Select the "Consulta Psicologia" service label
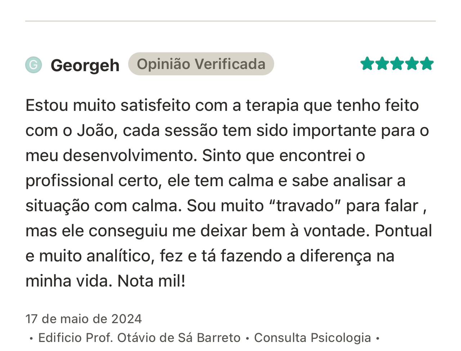This screenshot has height=351, width=461. (x=312, y=338)
